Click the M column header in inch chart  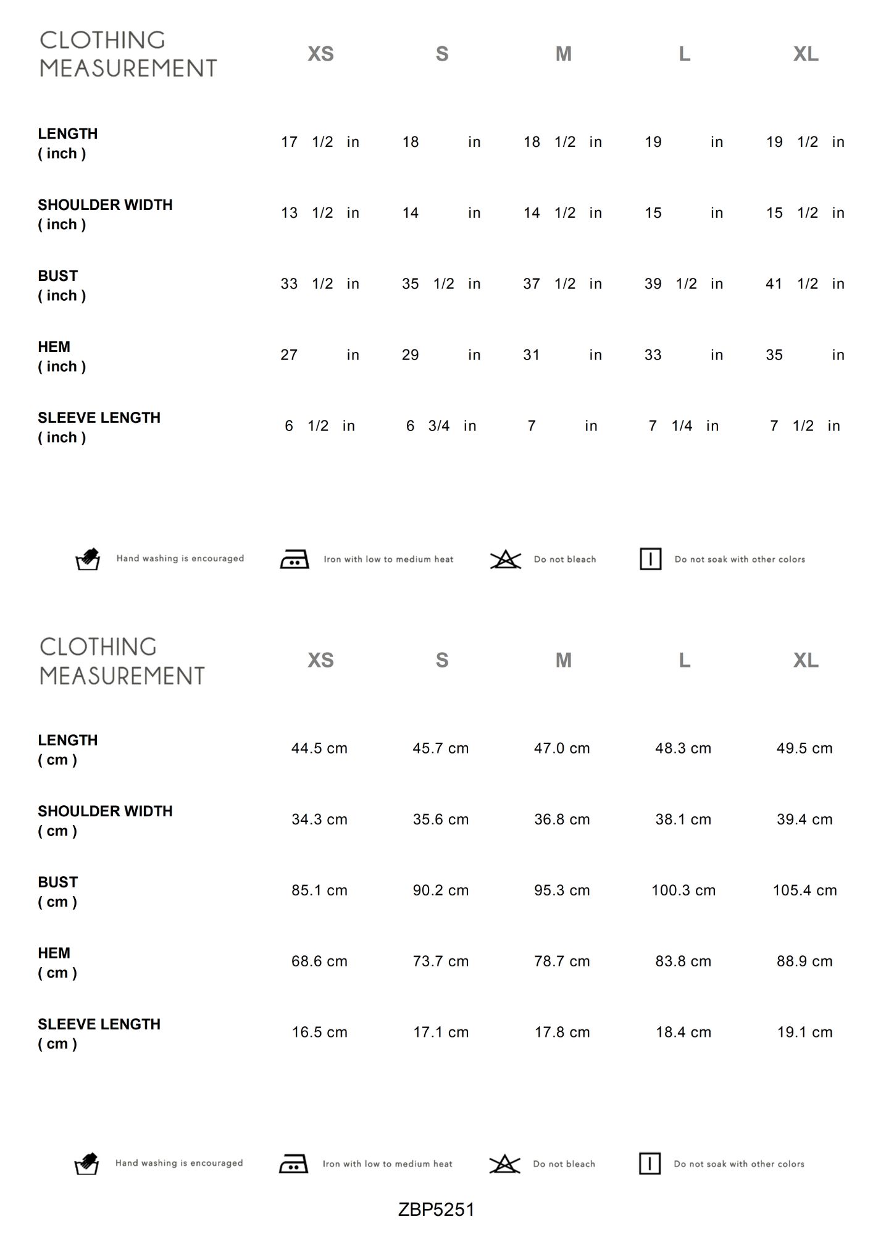tap(563, 54)
